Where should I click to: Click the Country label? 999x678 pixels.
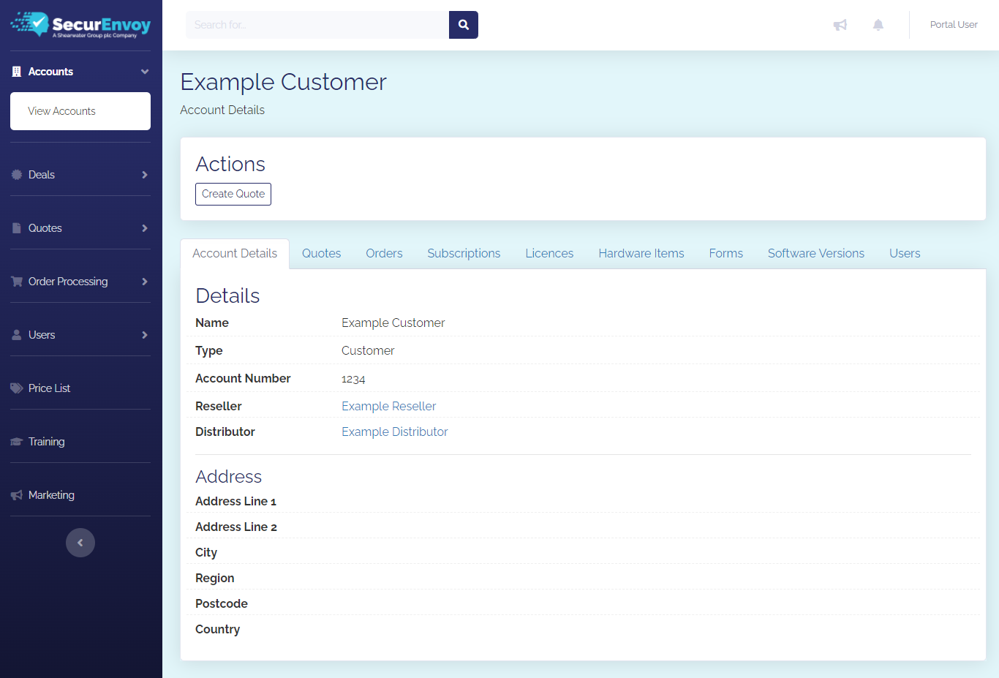217,629
